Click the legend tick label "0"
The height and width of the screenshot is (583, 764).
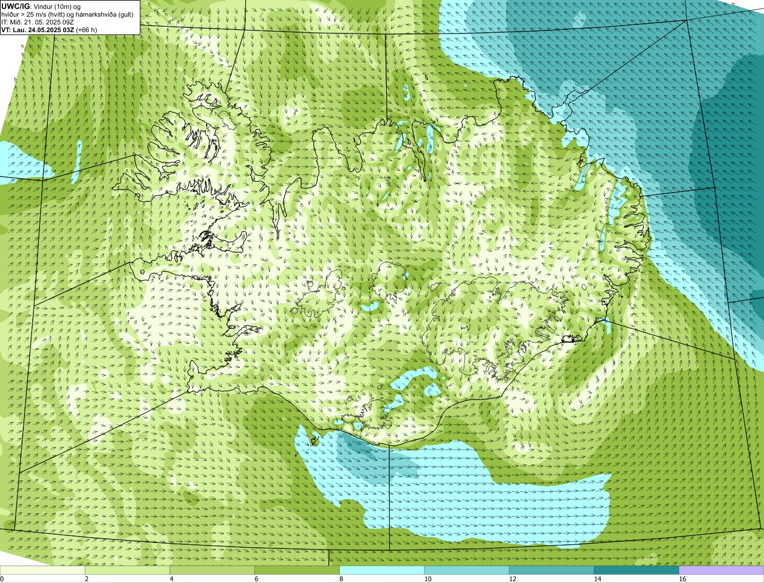(2, 579)
